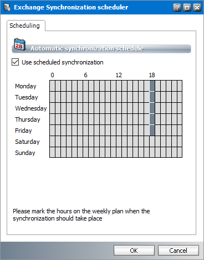The image size is (204, 260).
Task: Mark the Thursday 12:00 hour cell
Action: tap(119, 119)
